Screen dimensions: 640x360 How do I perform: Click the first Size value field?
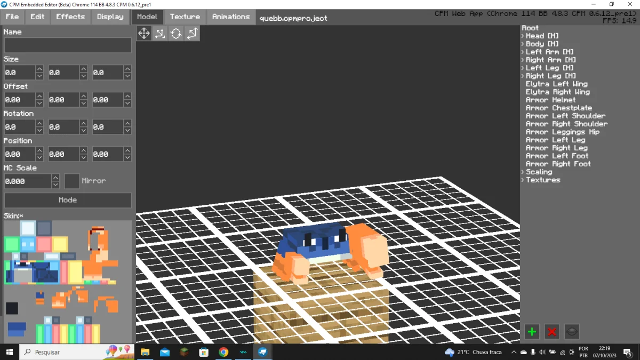[20, 73]
